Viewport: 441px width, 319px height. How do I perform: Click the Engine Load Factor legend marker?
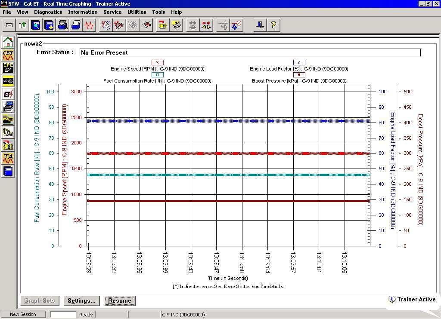(299, 63)
